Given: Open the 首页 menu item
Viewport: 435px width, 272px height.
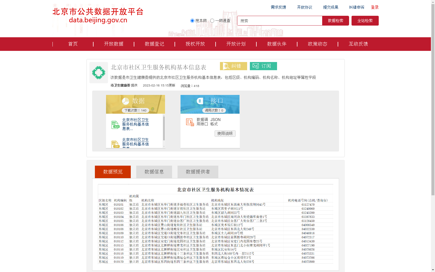Looking at the screenshot, I should [x=73, y=44].
